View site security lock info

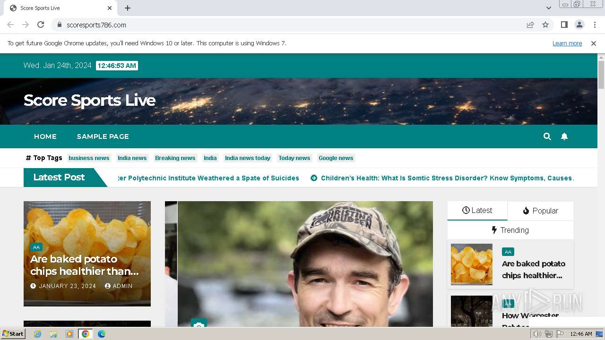tap(59, 25)
